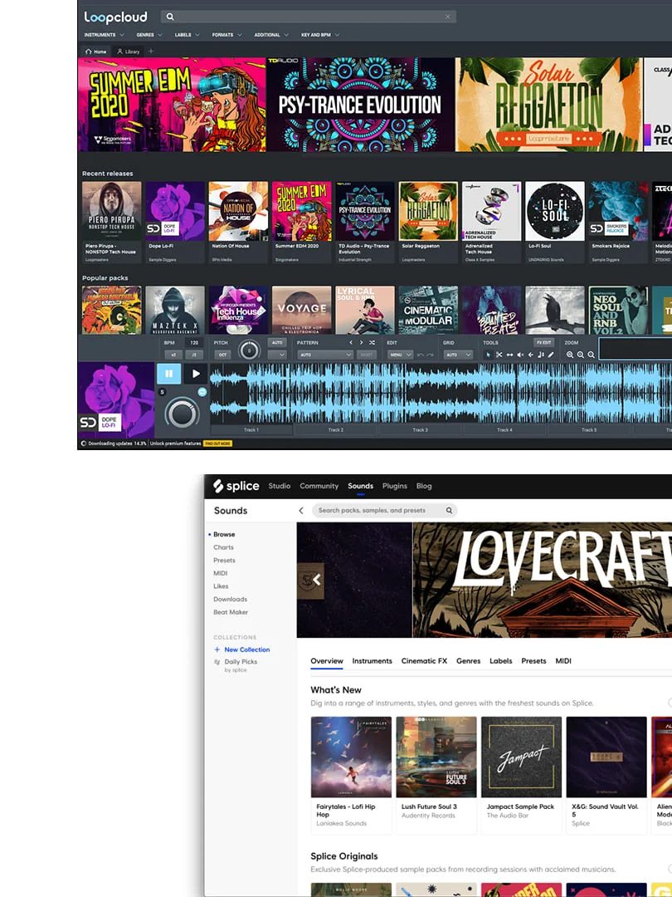Open the Edit MENU dropdown

point(400,355)
